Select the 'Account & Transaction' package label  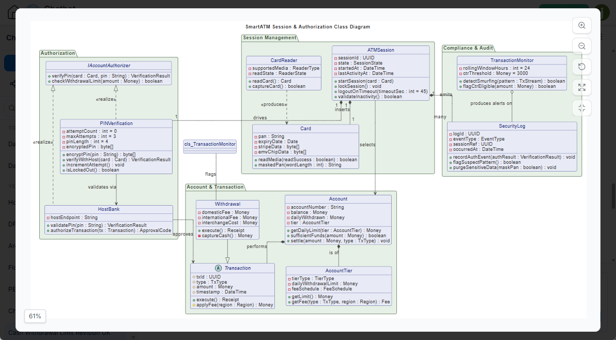point(215,187)
